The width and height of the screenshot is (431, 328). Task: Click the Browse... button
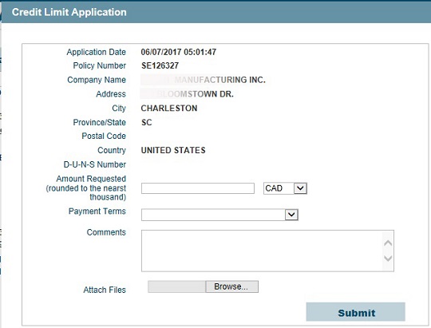(231, 287)
